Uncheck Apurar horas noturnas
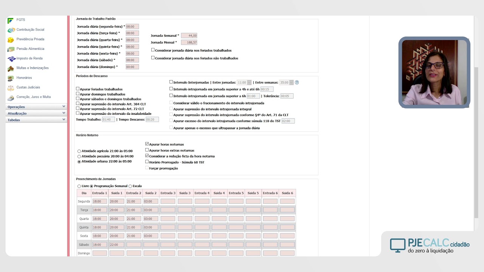The image size is (484, 272). 147,144
